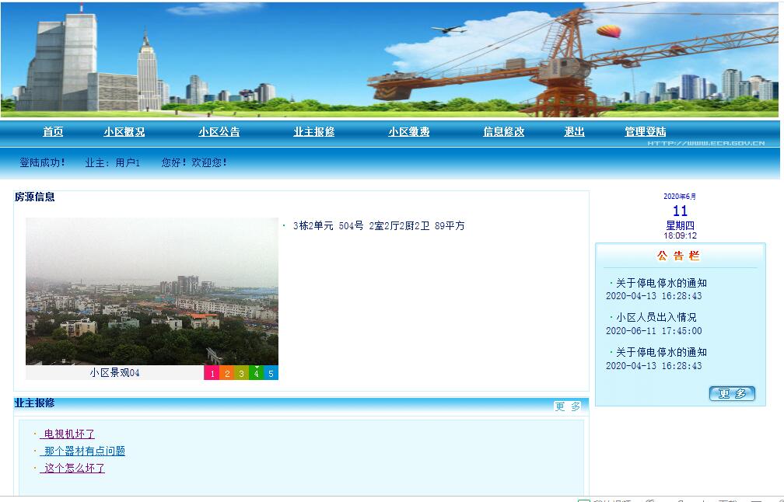
Task: Select slide number 2 of the slideshow
Action: [x=226, y=373]
